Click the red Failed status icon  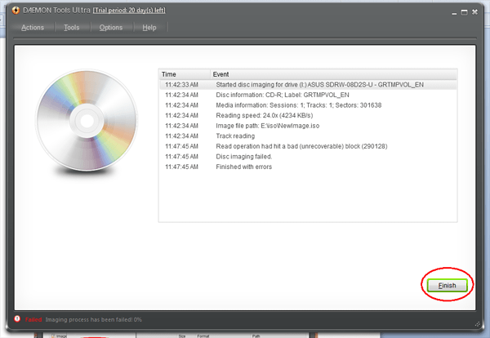[17, 319]
